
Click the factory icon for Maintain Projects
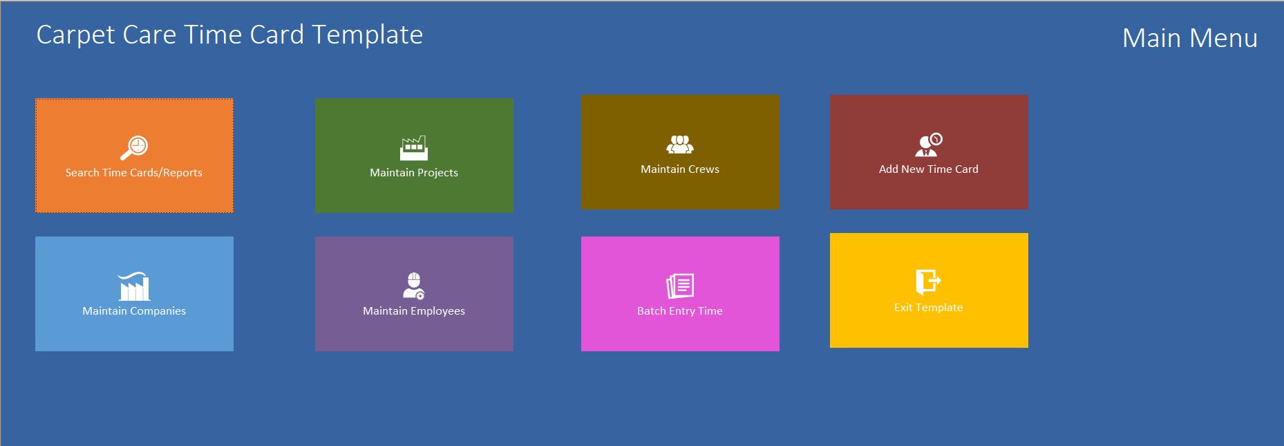(x=413, y=148)
